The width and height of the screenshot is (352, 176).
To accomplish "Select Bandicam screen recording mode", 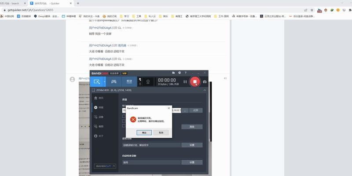I will click(x=97, y=82).
